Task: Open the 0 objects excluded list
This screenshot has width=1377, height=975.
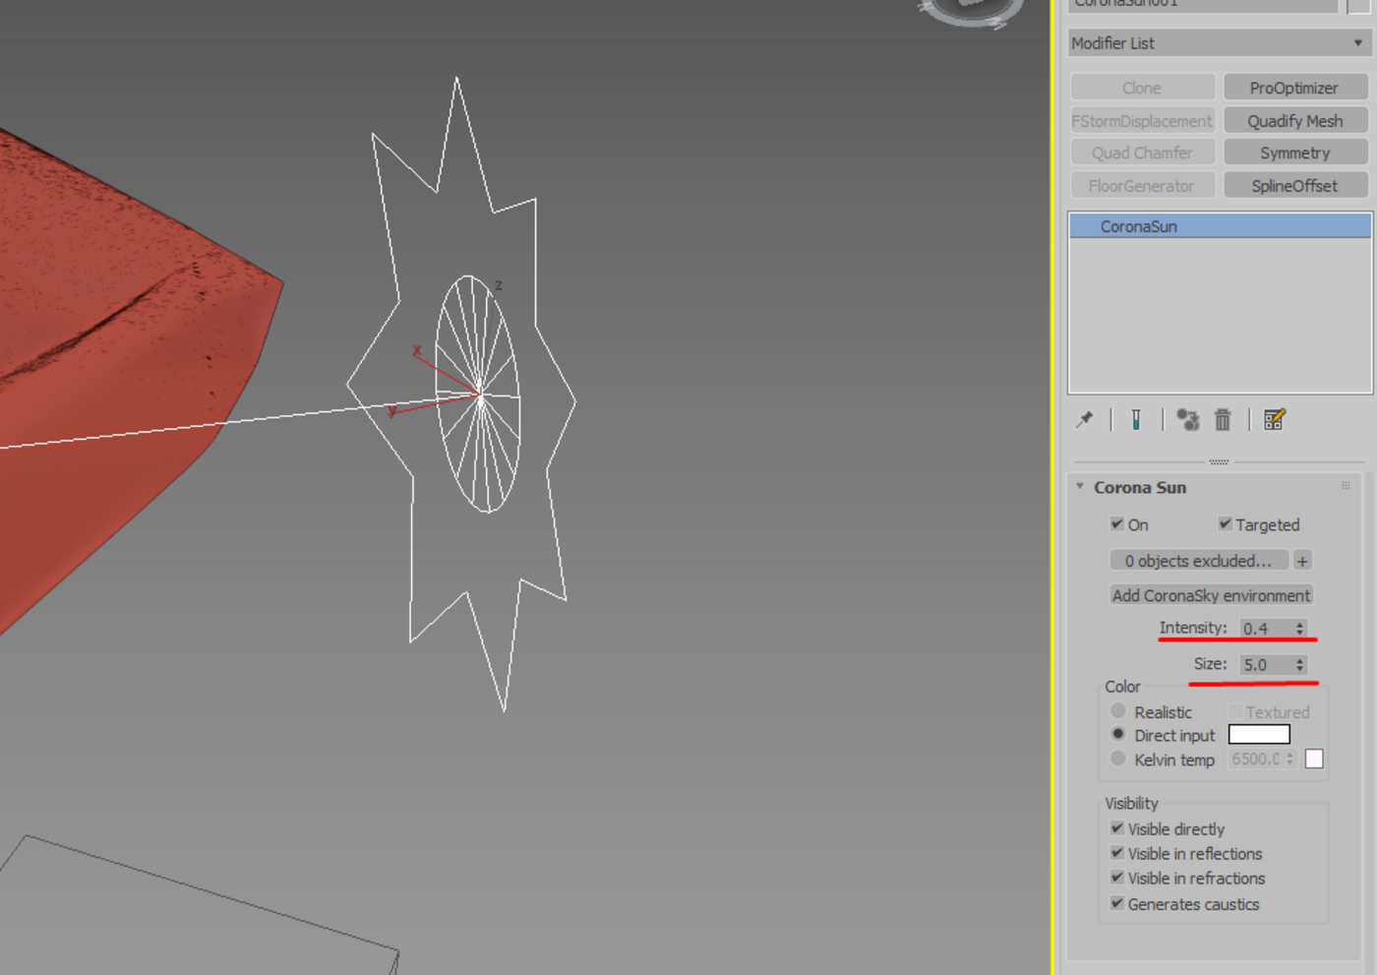Action: click(x=1199, y=561)
